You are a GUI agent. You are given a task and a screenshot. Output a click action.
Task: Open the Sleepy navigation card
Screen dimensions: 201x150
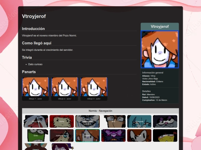click(x=36, y=121)
